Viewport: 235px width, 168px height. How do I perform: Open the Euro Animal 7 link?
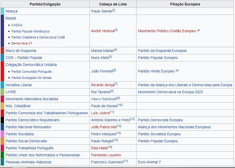tap(149, 162)
